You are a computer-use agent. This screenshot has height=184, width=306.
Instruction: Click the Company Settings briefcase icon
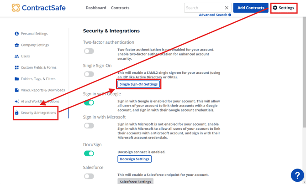pos(17,45)
